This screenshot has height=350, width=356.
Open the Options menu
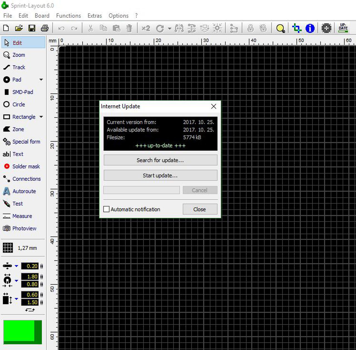pos(118,16)
